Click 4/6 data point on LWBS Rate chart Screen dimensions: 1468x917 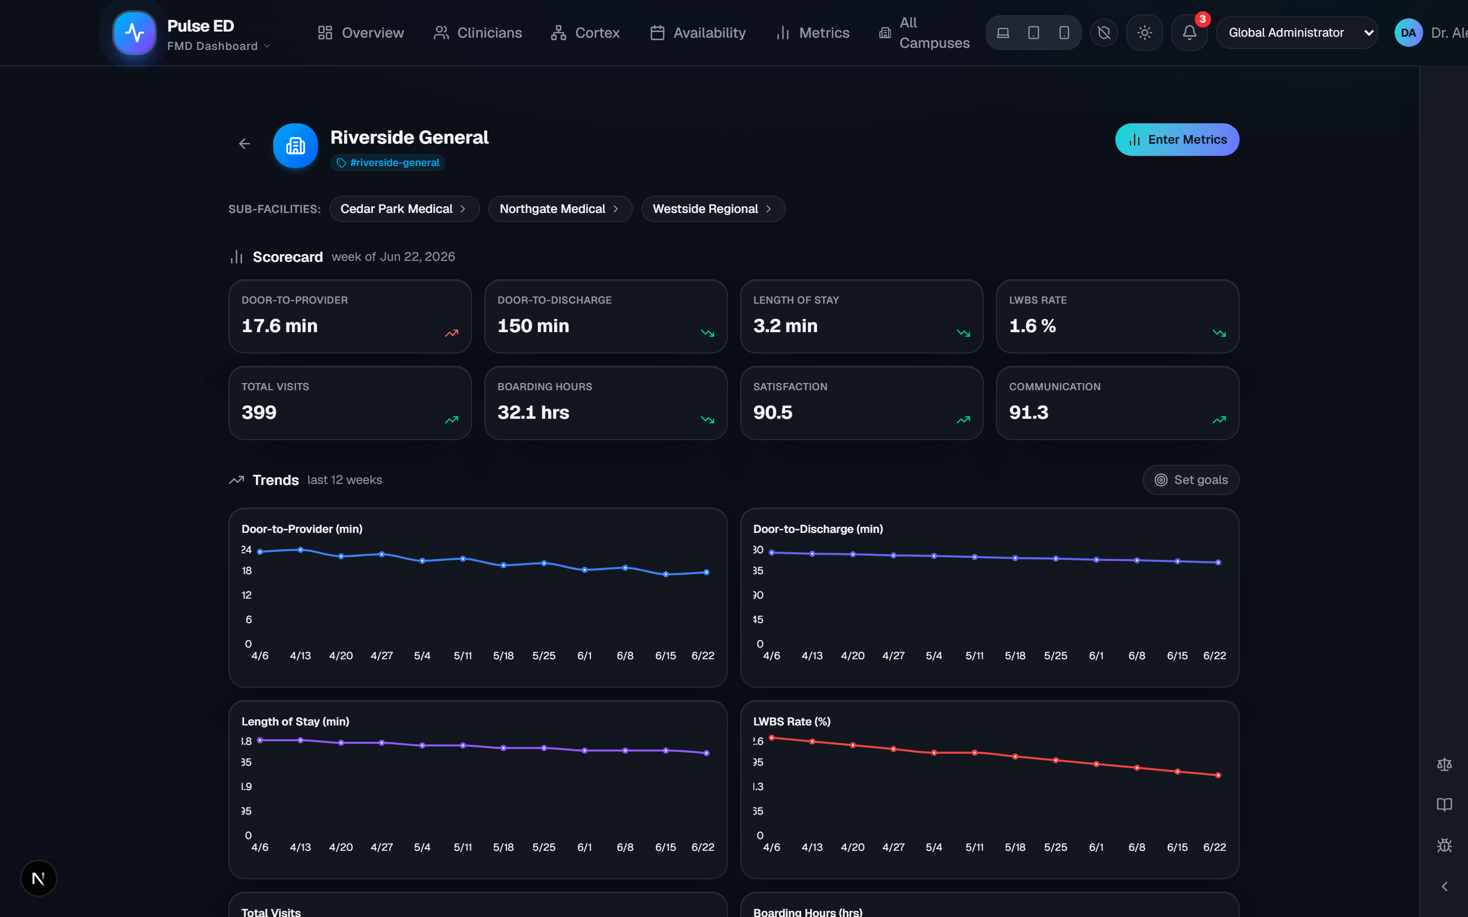point(772,738)
